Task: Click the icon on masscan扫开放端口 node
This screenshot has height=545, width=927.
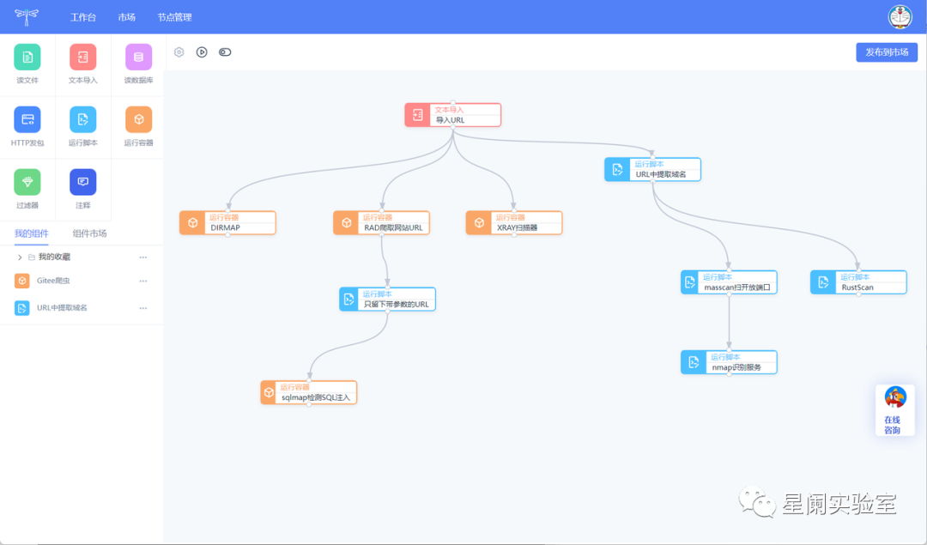Action: pyautogui.click(x=690, y=282)
